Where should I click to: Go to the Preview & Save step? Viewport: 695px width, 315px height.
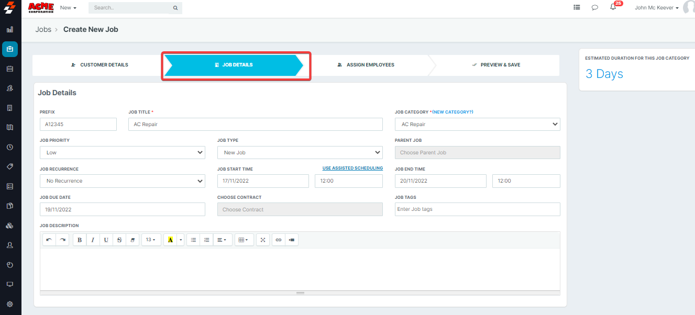[x=495, y=65]
